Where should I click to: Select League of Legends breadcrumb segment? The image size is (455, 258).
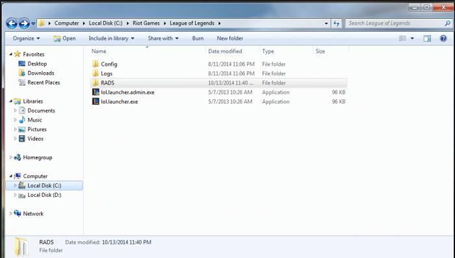click(x=192, y=23)
